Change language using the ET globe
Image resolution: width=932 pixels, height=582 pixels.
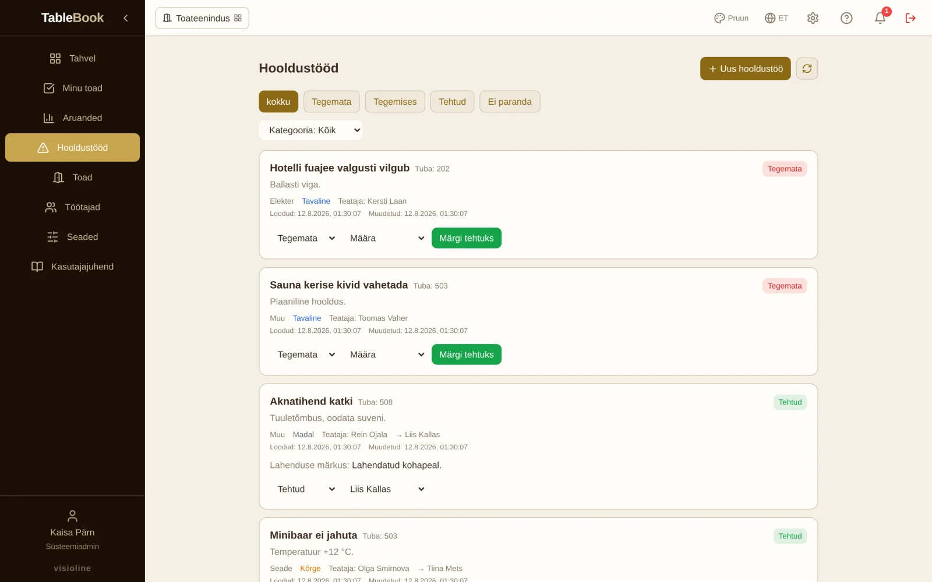click(x=776, y=18)
